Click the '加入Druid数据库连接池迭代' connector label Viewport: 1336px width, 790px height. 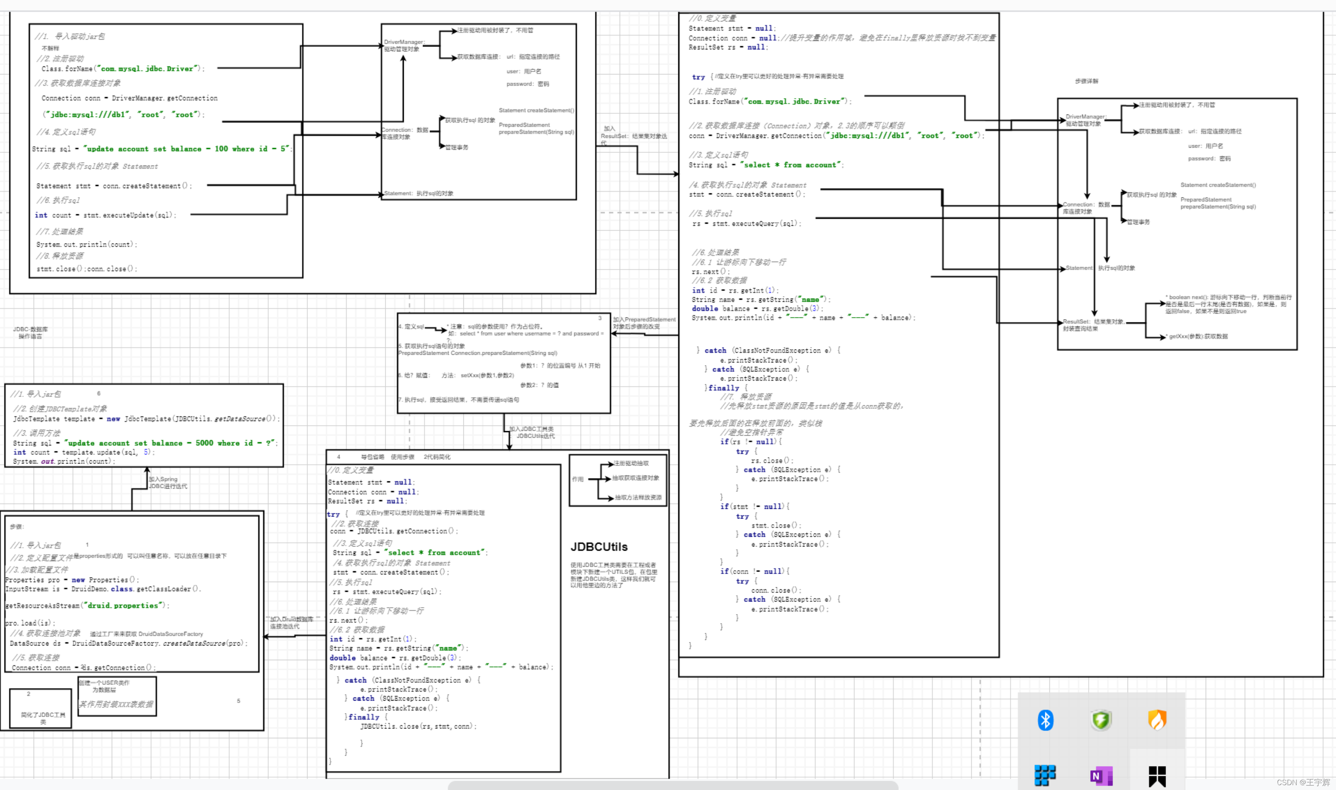coord(291,622)
